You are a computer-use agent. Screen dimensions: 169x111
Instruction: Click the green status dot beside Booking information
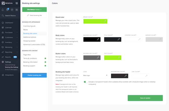tap(45, 62)
